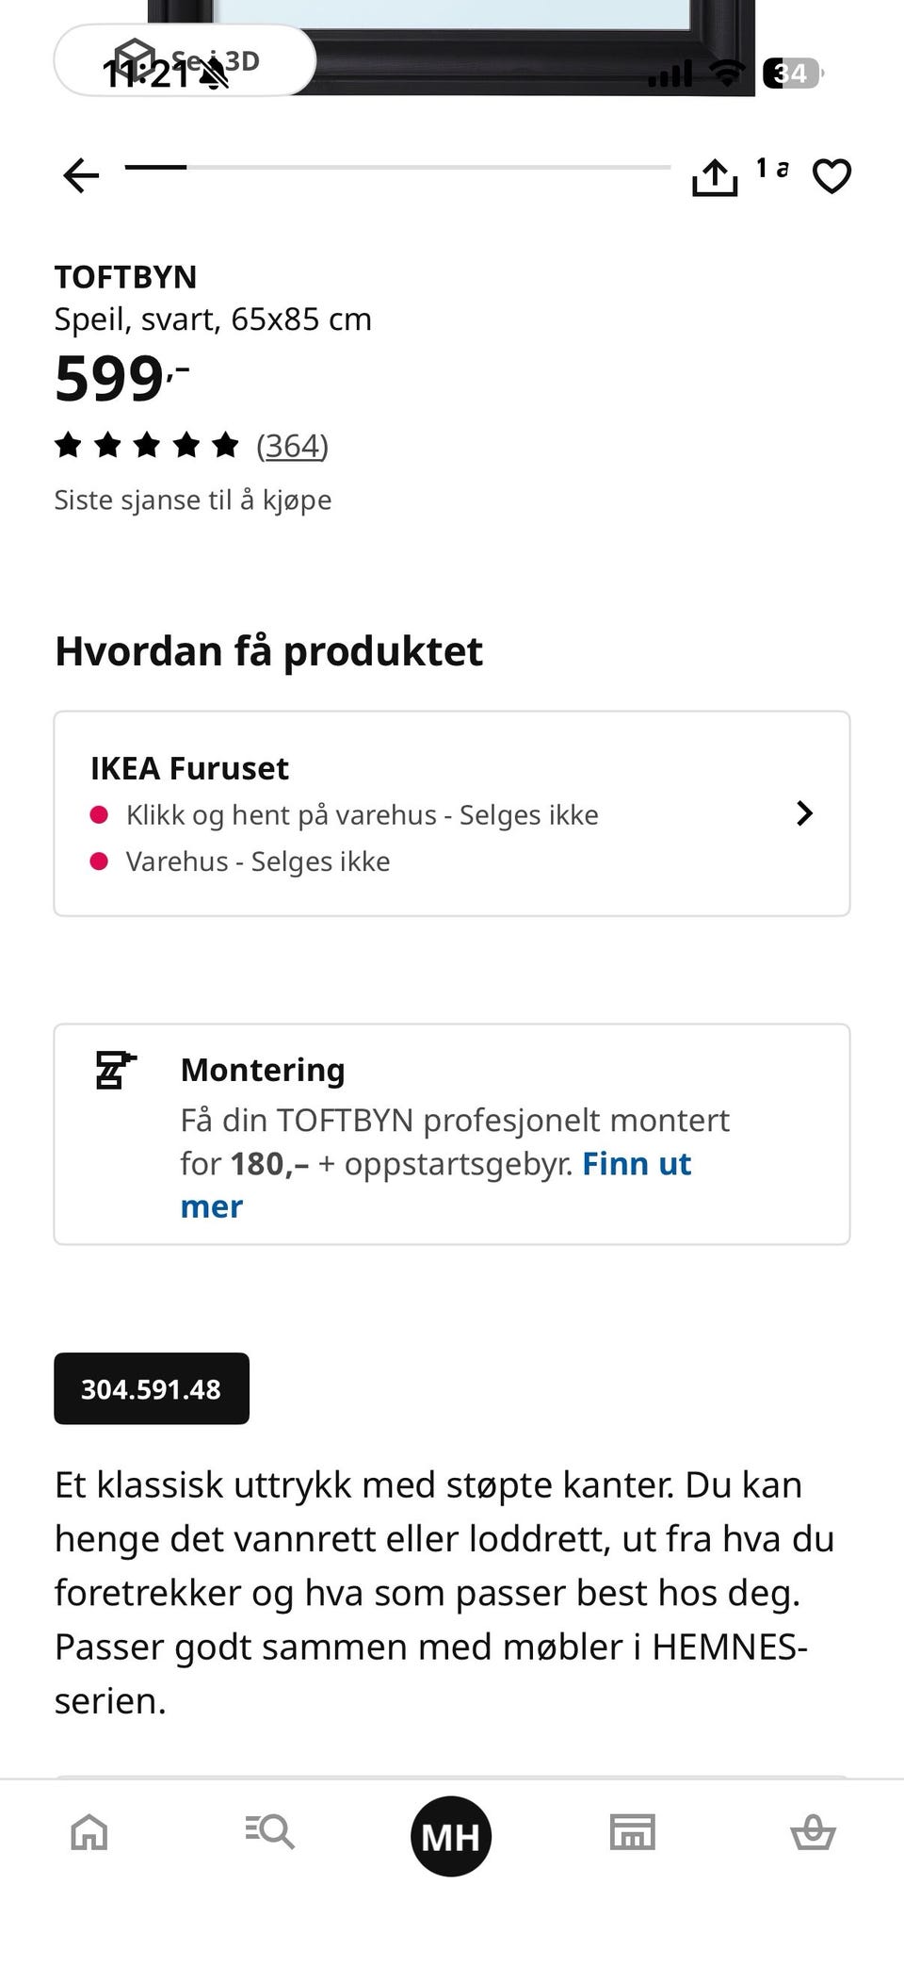Tap the TOFTBYN product title
This screenshot has height=1967, width=904.
(x=125, y=277)
